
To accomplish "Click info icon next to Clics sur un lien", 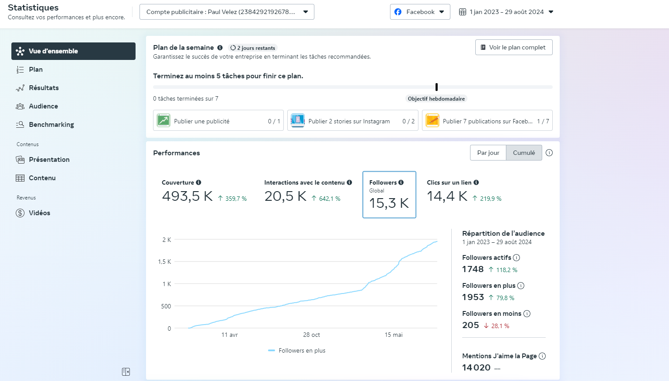I will [x=476, y=182].
